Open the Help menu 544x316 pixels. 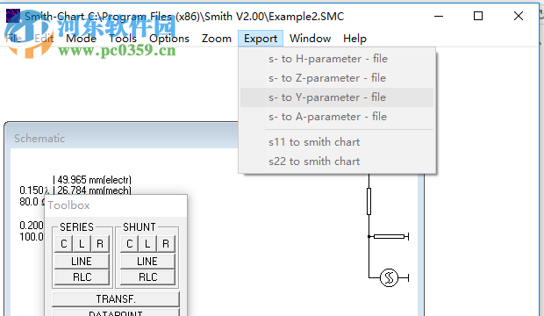tap(354, 39)
